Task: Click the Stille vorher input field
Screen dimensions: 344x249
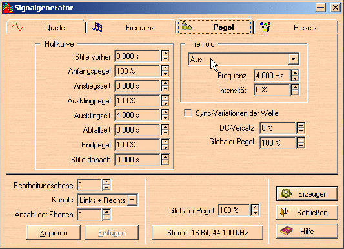Action: 137,56
